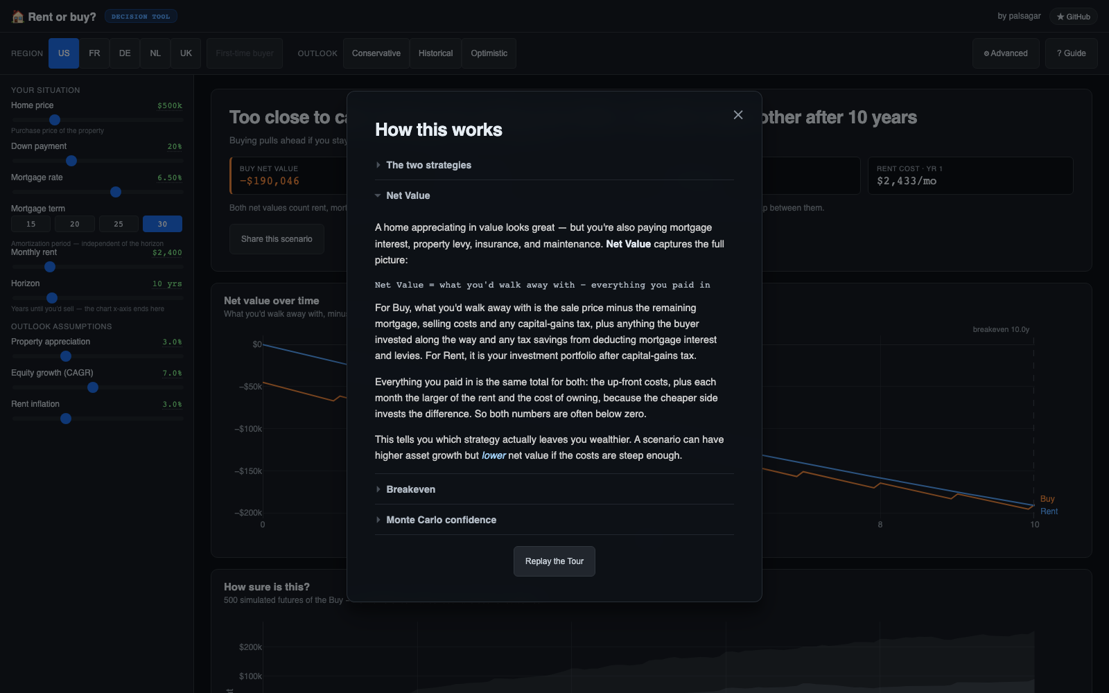This screenshot has height=693, width=1109.
Task: Adjust the Down payment slider
Action: pos(97,161)
